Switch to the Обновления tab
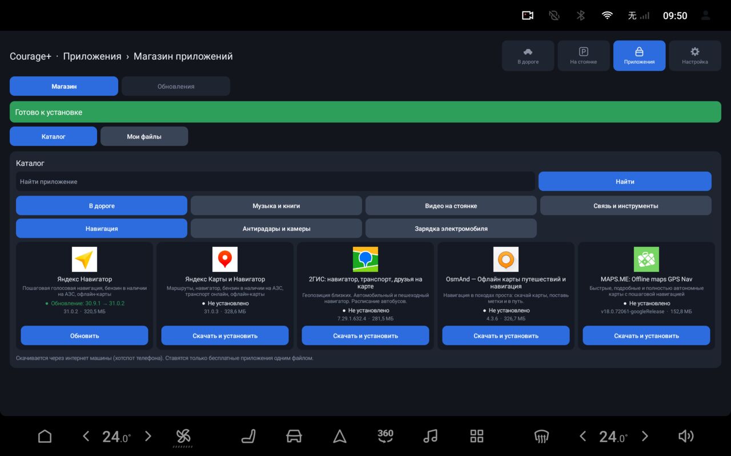 pos(176,86)
